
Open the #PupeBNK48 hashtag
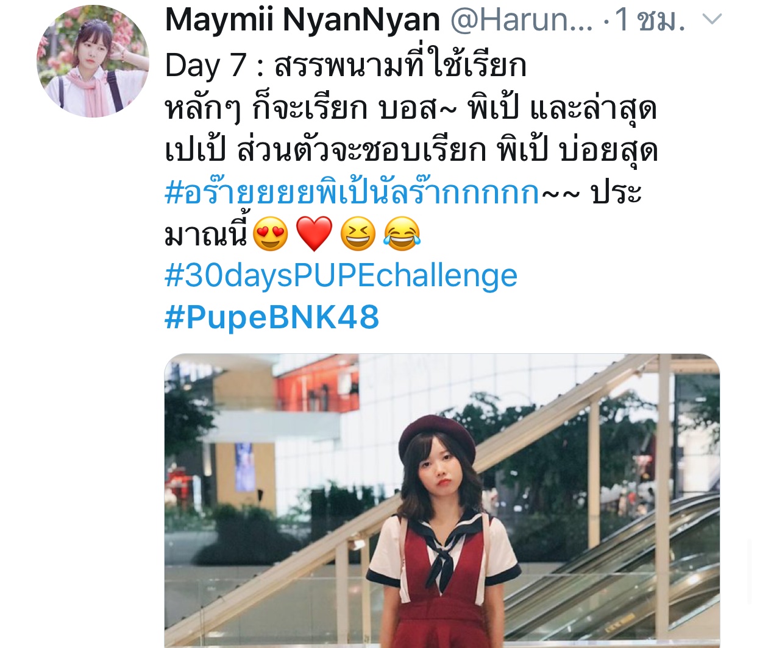point(272,317)
